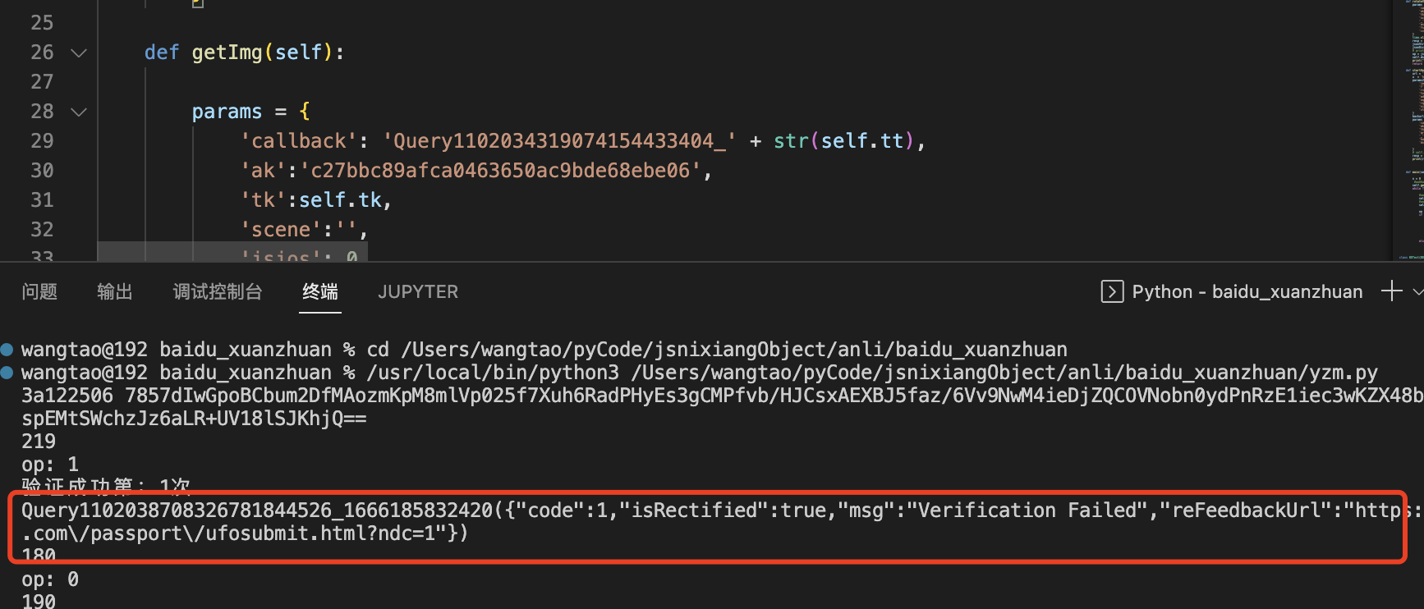1424x609 pixels.
Task: Switch to the JUPYTER tab
Action: coord(418,292)
